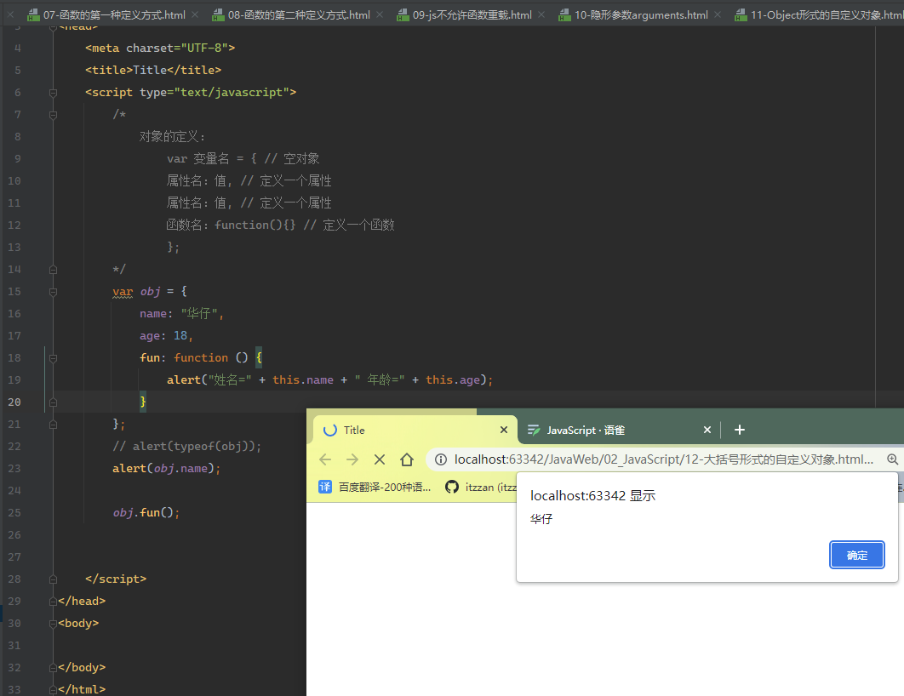
Task: Open the 百度翻译-200种语... bookmark
Action: [x=375, y=487]
